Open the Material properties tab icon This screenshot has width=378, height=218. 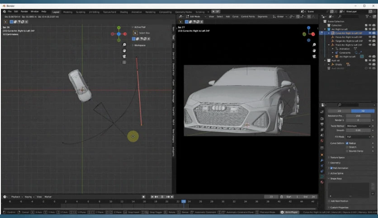(x=322, y=182)
